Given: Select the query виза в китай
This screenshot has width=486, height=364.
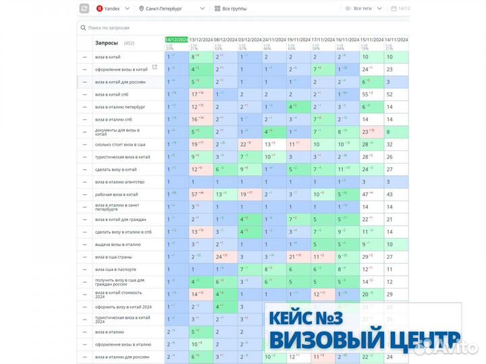Looking at the screenshot, I should point(107,57).
